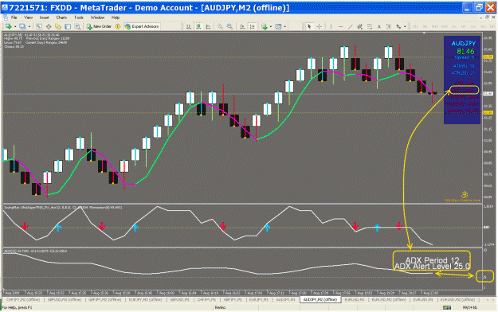This screenshot has width=498, height=312.
Task: Open the Data Window icon
Action: 49,26
